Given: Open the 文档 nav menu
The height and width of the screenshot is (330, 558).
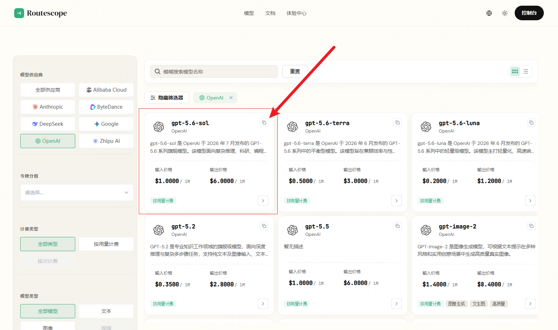Looking at the screenshot, I should [x=270, y=13].
